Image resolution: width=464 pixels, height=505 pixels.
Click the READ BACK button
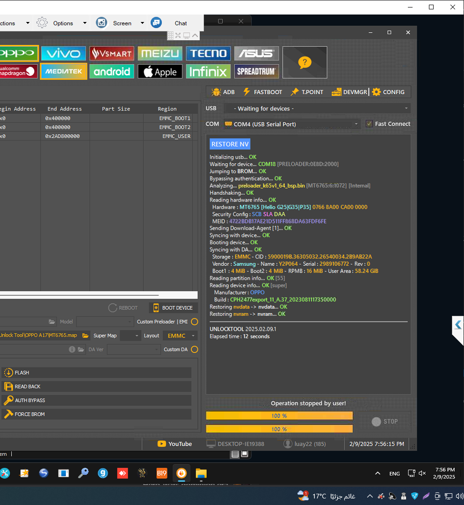(96, 387)
